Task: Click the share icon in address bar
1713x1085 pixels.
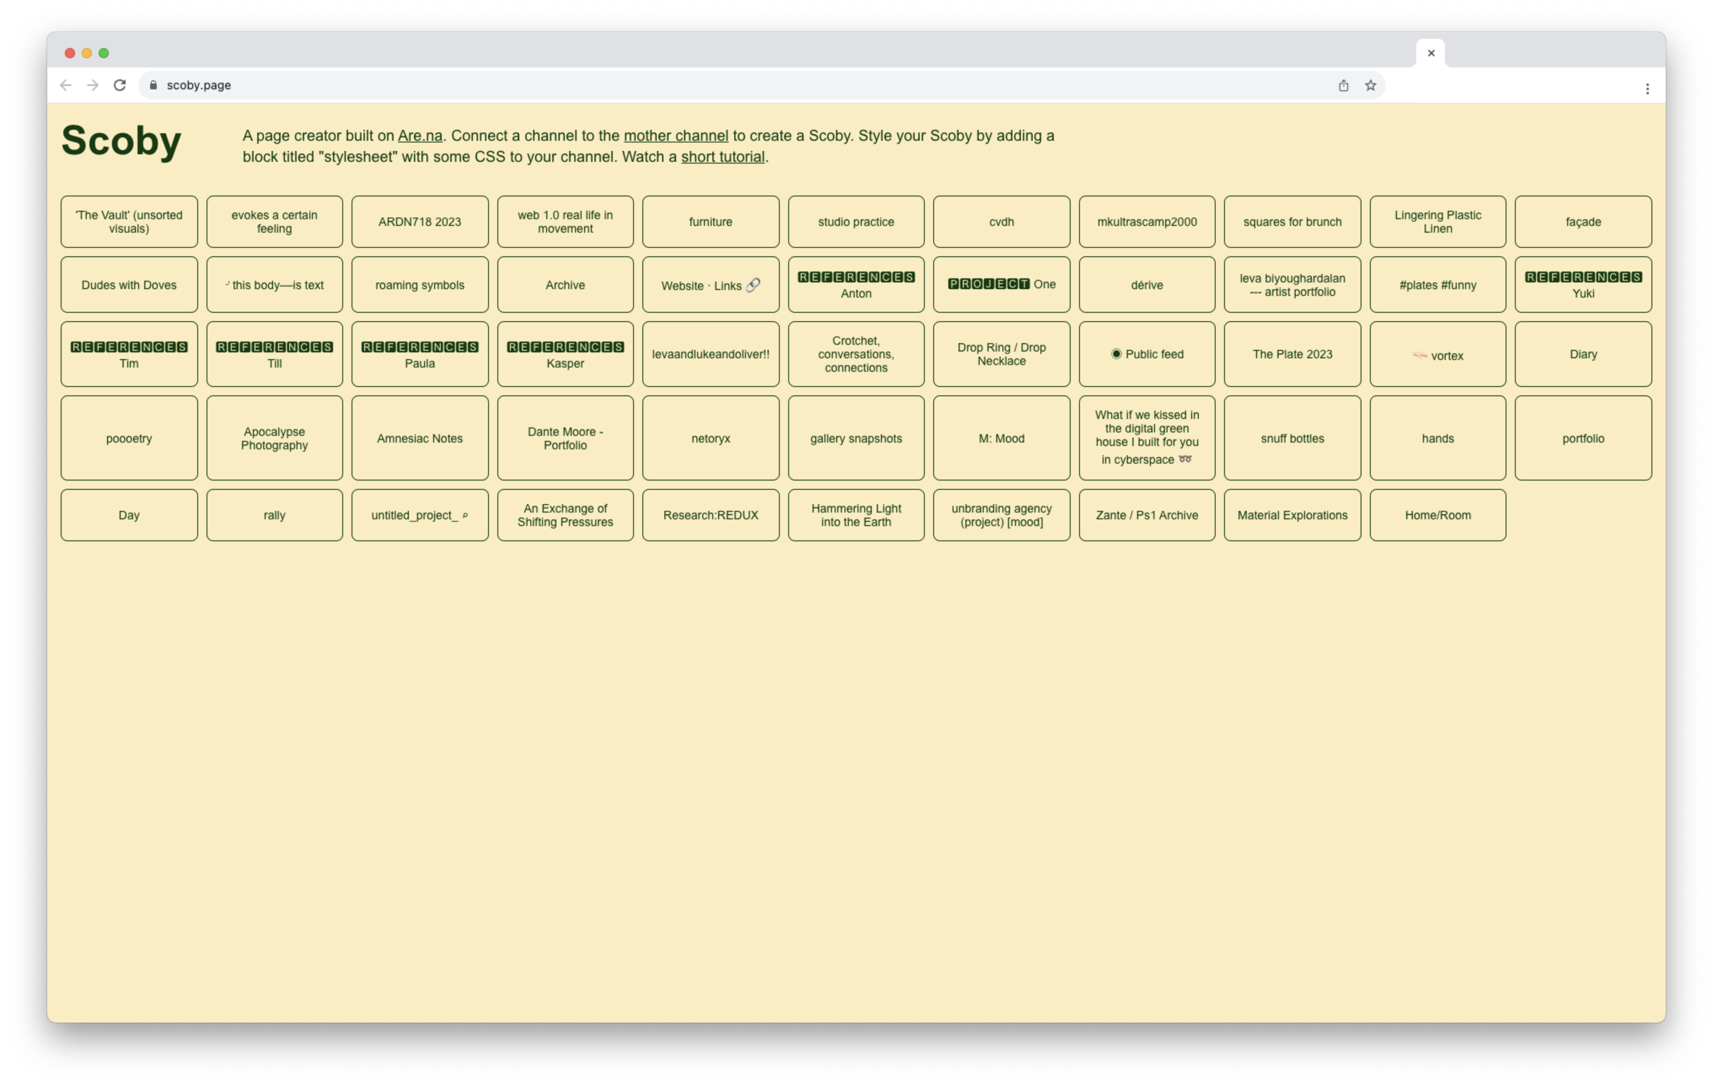Action: (x=1343, y=86)
